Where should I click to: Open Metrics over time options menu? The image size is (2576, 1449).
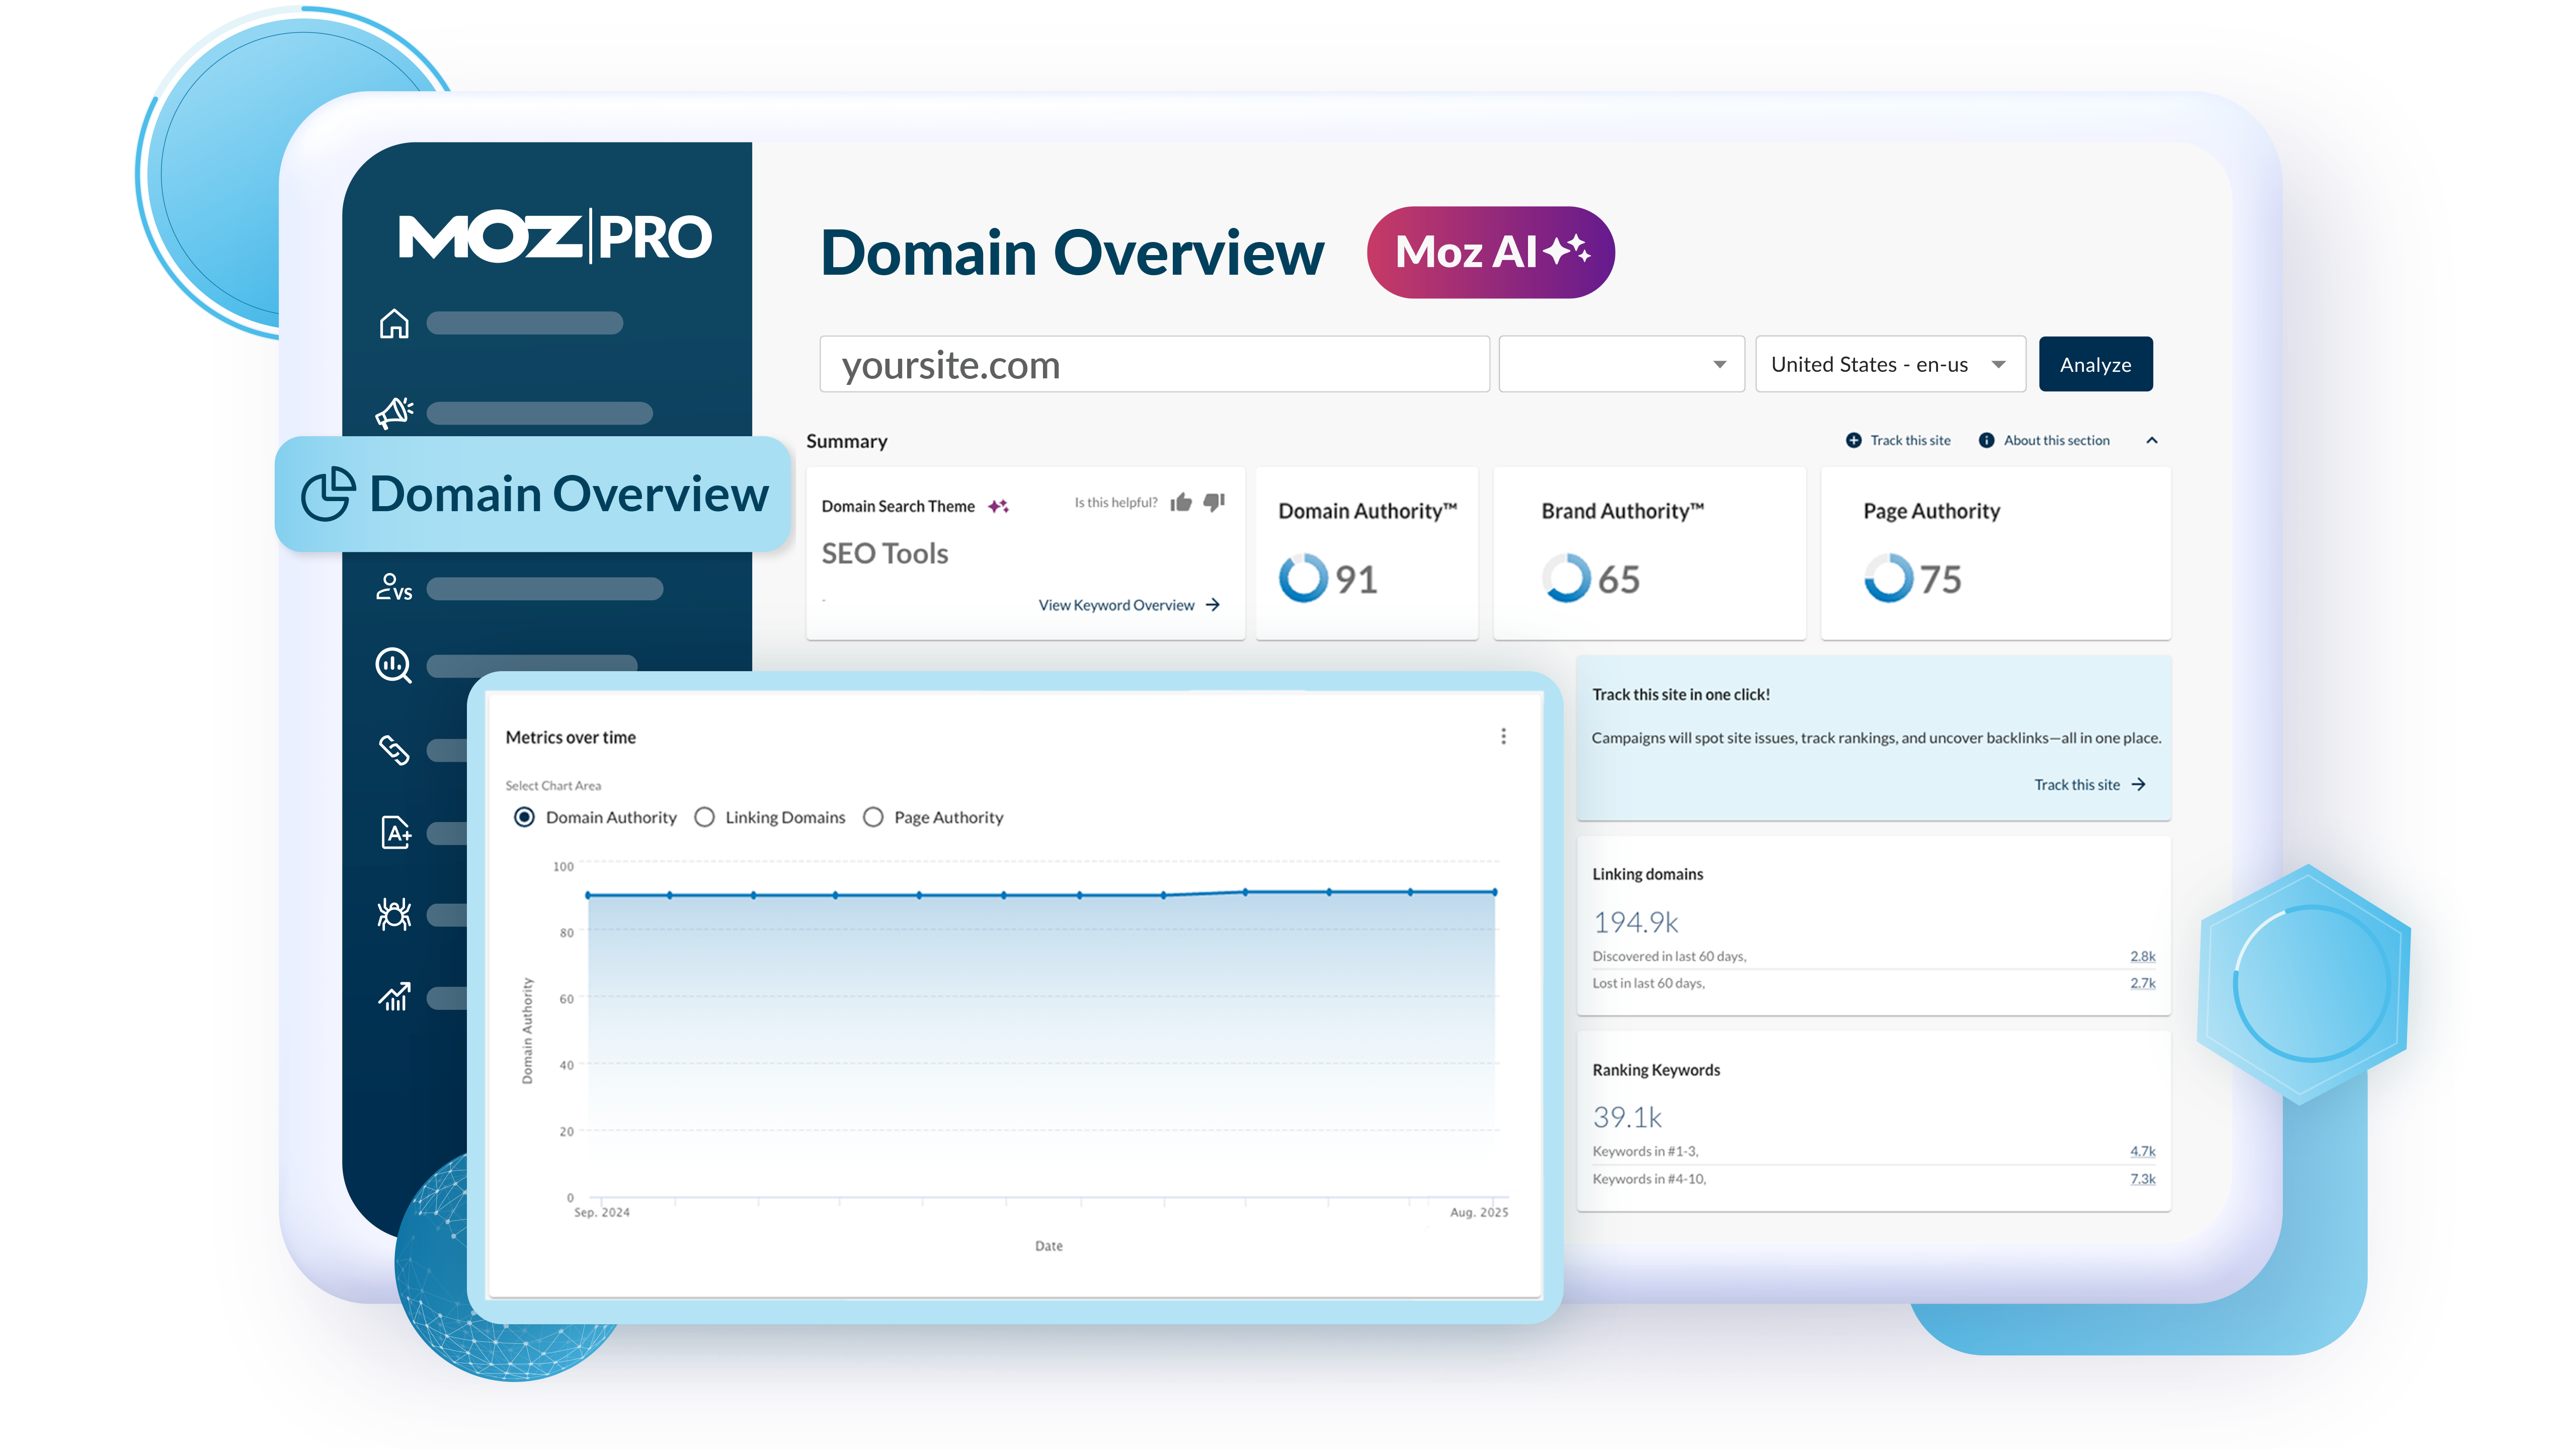(1503, 737)
